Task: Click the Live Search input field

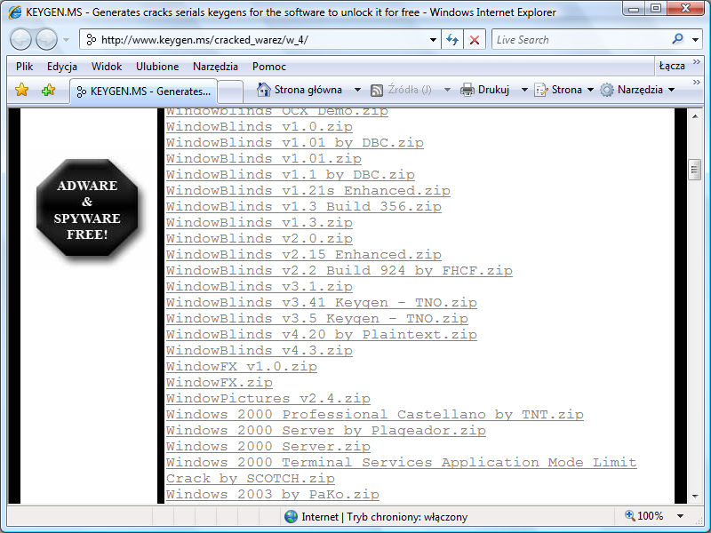Action: 580,39
